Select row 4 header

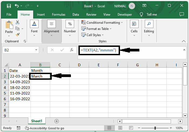pyautogui.click(x=5, y=88)
